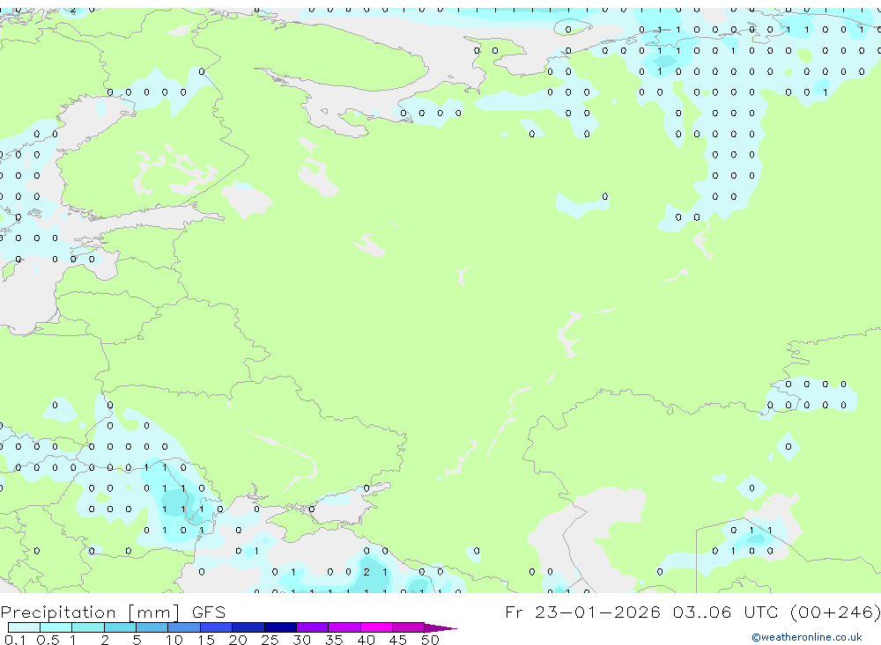Choose the 40–45 mm magenta legend swatch

[x=376, y=627]
